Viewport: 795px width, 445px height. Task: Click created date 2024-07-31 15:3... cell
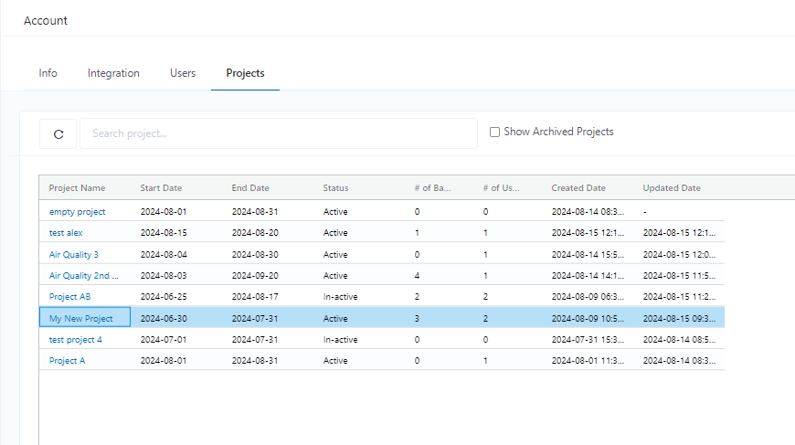[588, 340]
